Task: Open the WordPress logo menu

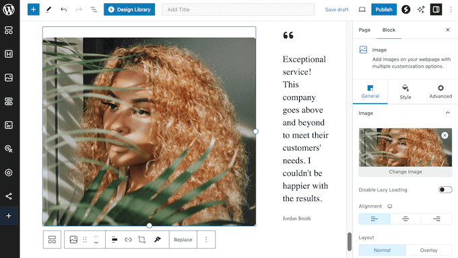Action: [x=9, y=9]
